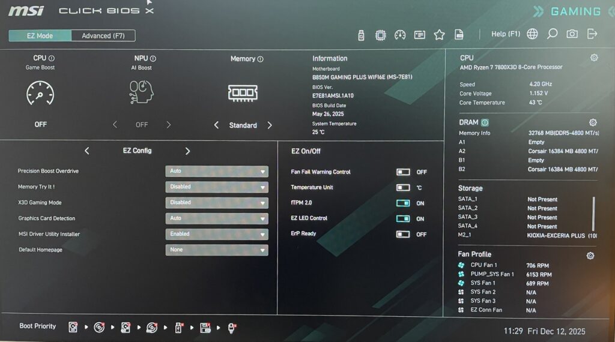
Task: Open the search magnifier icon
Action: pyautogui.click(x=552, y=34)
